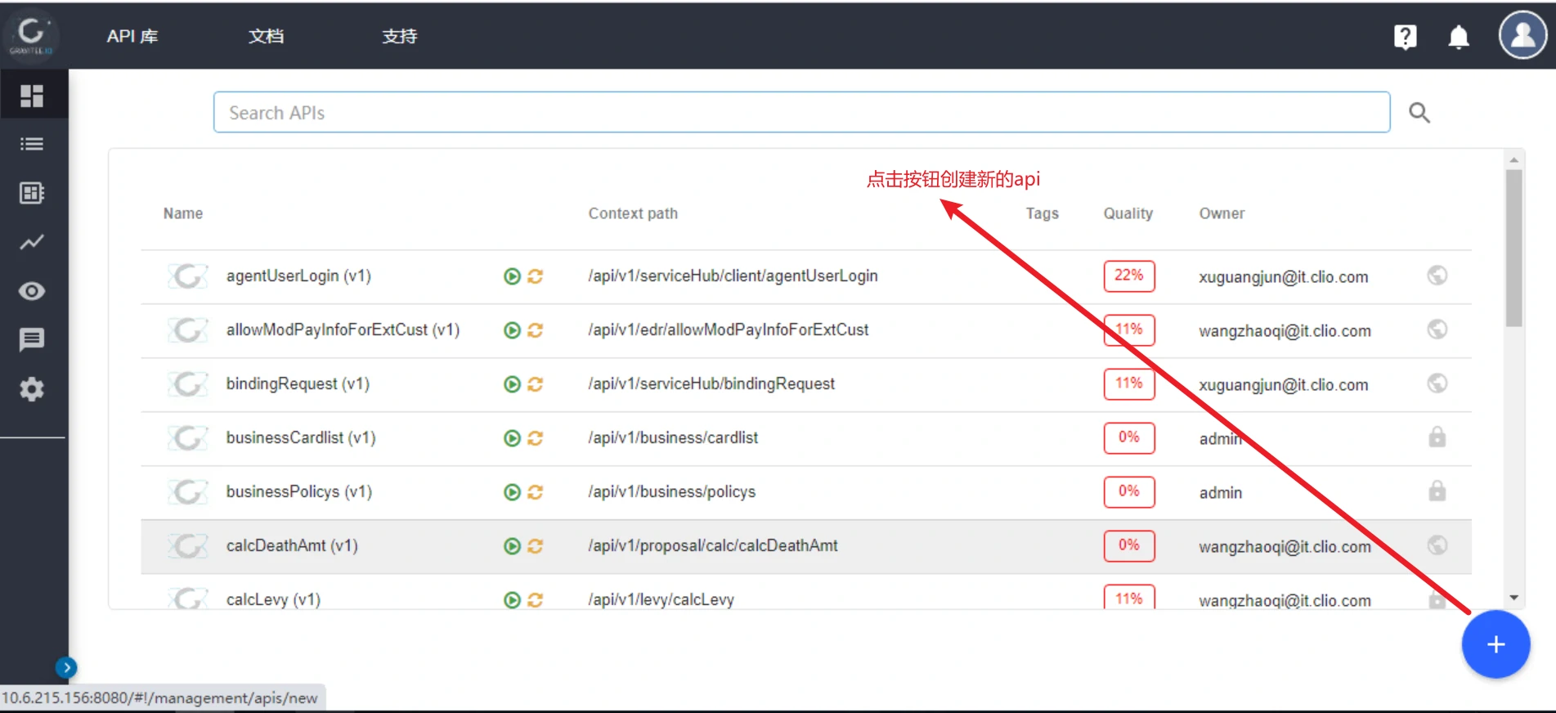The image size is (1556, 713).
Task: Open the help question-mark icon
Action: [1405, 37]
